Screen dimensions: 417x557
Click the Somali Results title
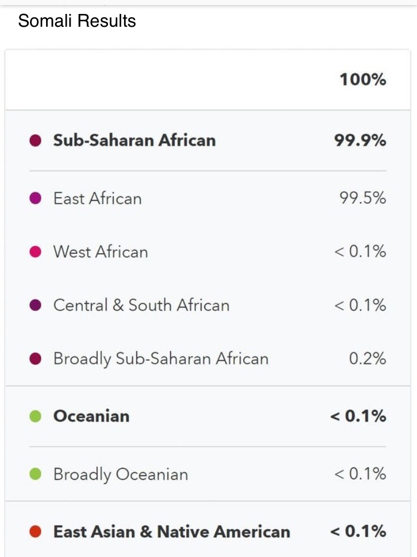click(x=77, y=21)
